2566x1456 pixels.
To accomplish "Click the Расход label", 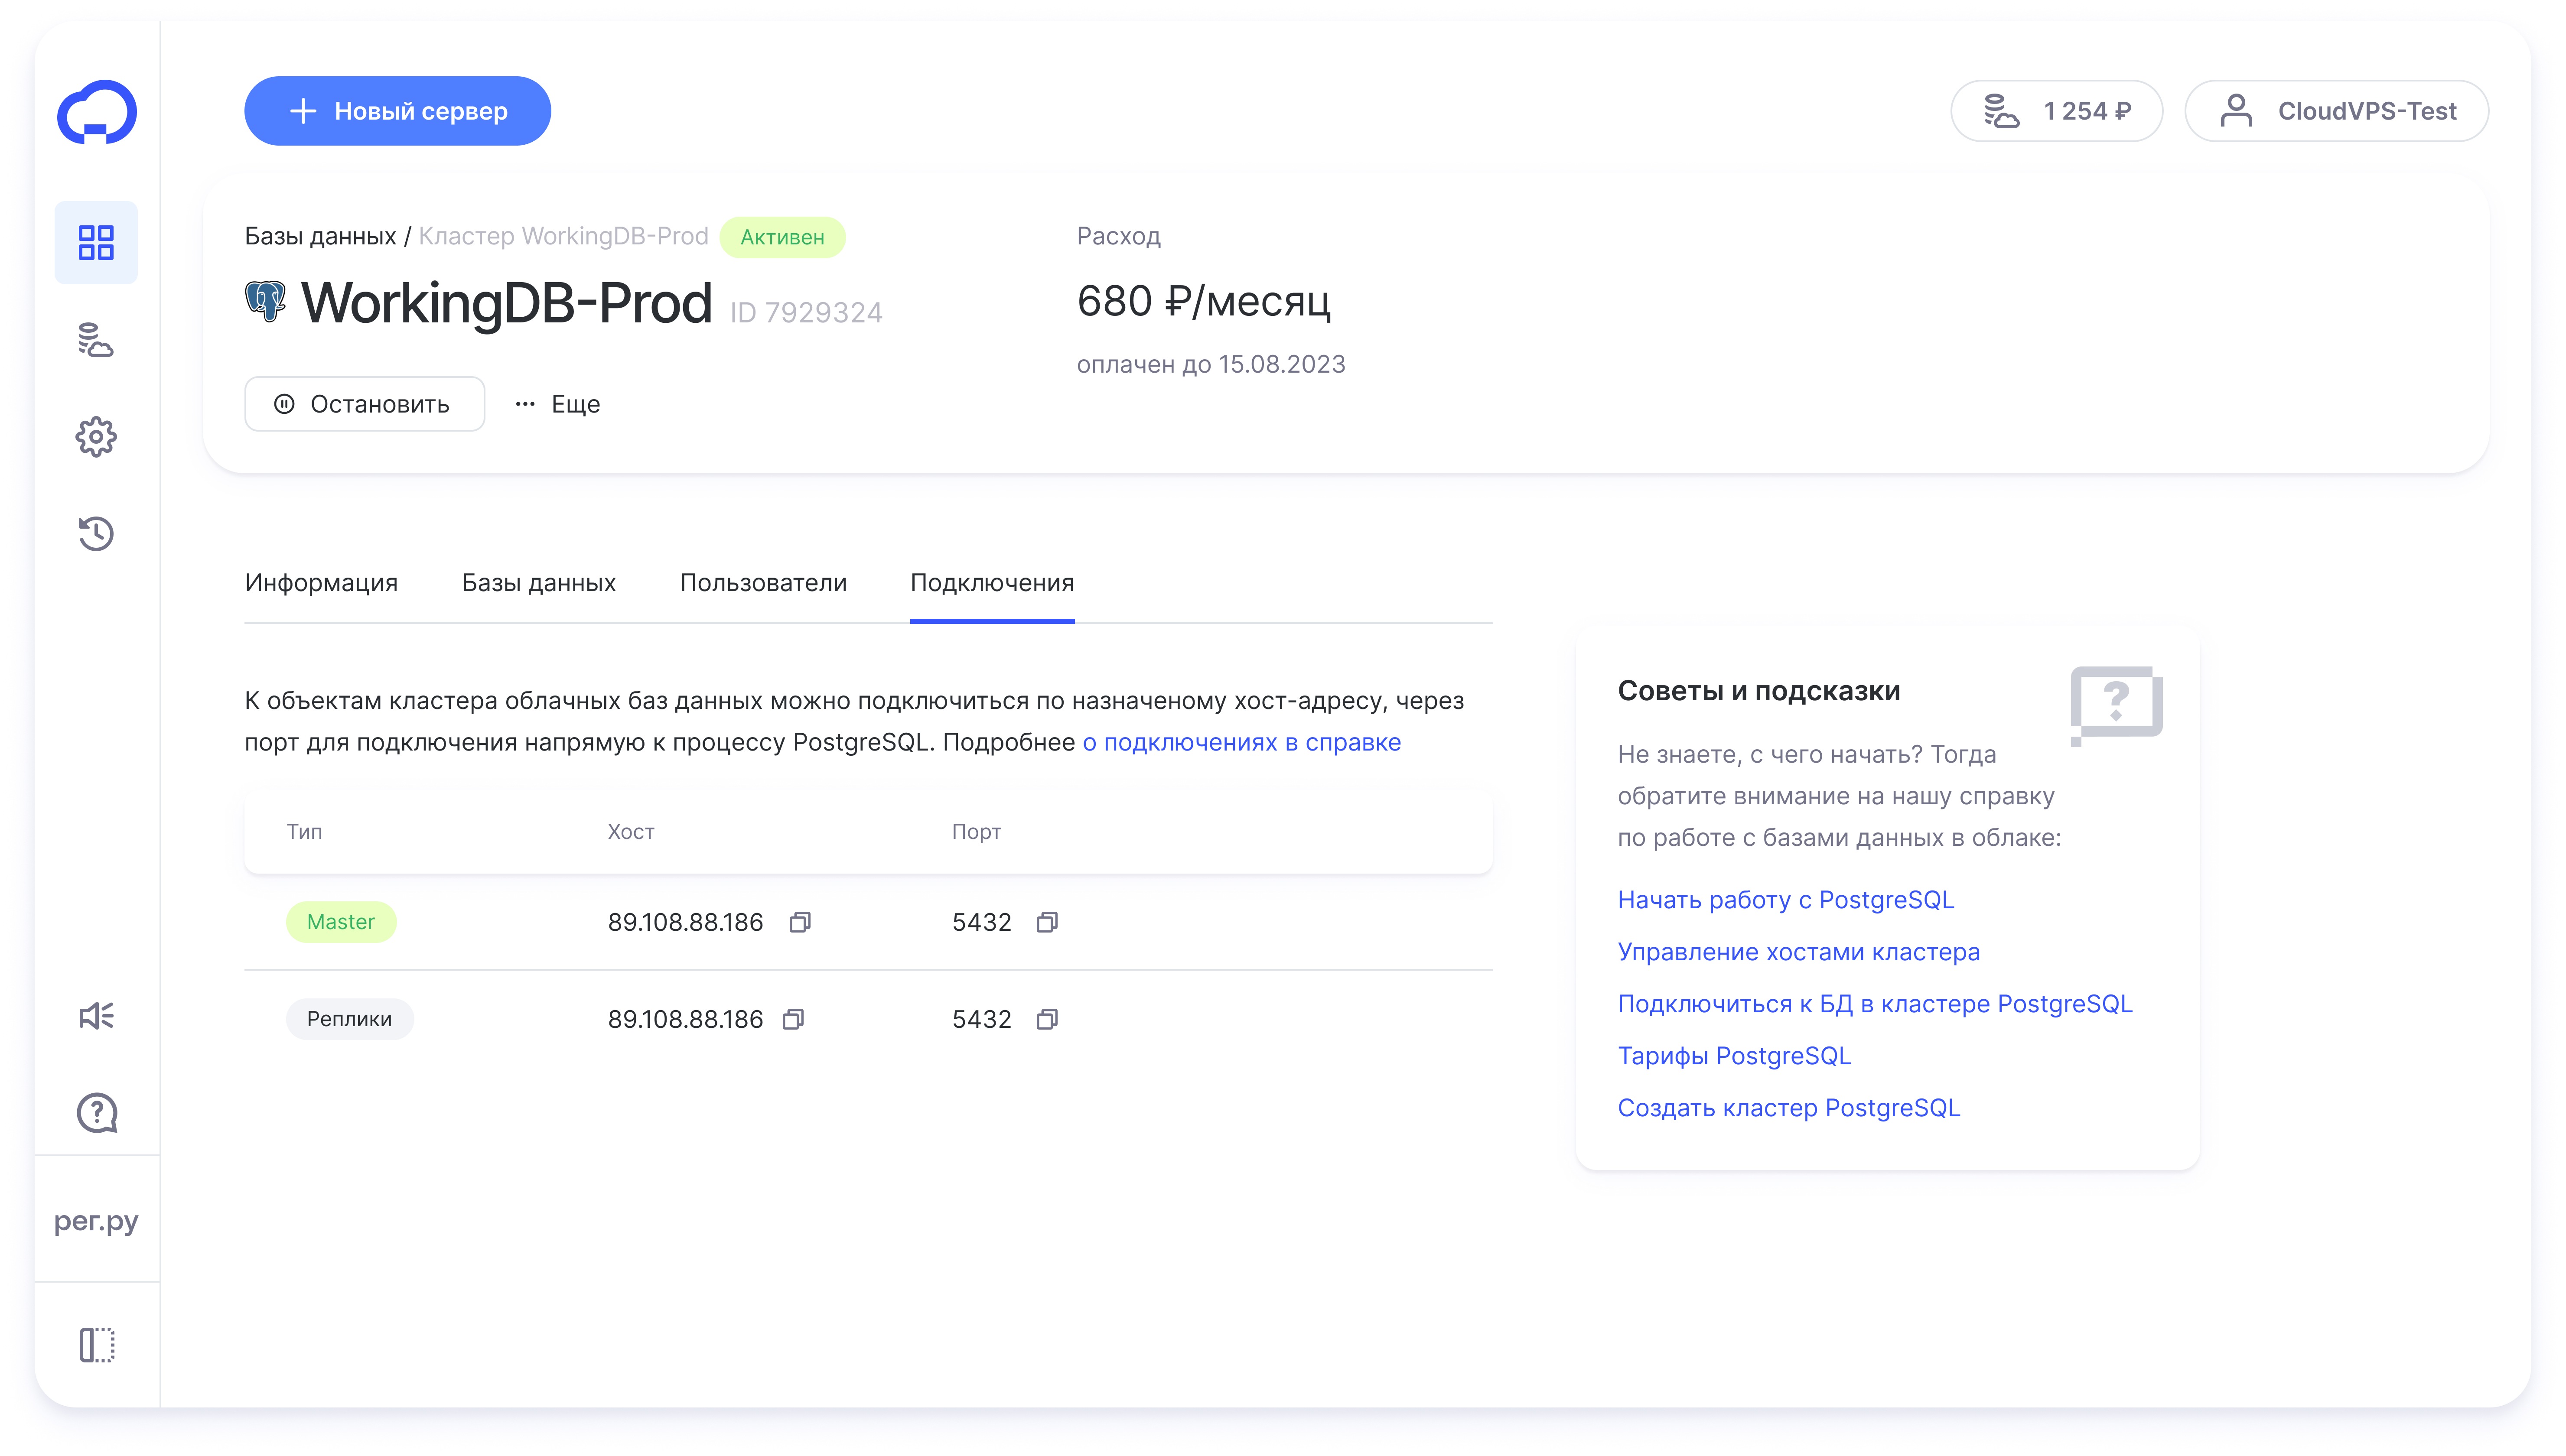I will 1119,236.
